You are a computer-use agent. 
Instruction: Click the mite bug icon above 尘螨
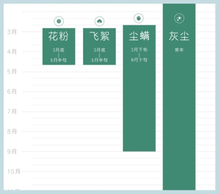[x=138, y=18]
